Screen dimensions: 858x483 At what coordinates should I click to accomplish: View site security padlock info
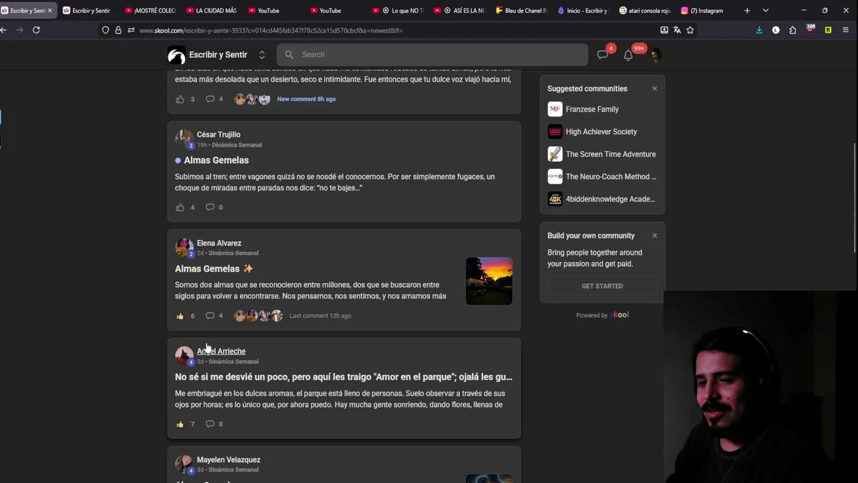(118, 30)
